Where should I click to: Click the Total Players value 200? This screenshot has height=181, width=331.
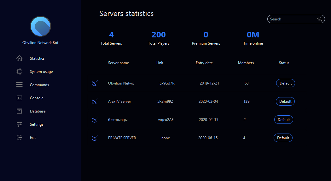click(159, 35)
